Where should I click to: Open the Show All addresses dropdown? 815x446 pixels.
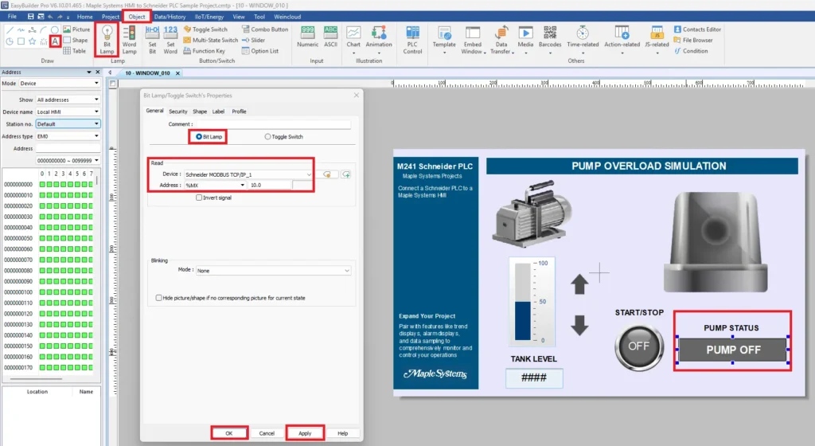click(x=68, y=100)
